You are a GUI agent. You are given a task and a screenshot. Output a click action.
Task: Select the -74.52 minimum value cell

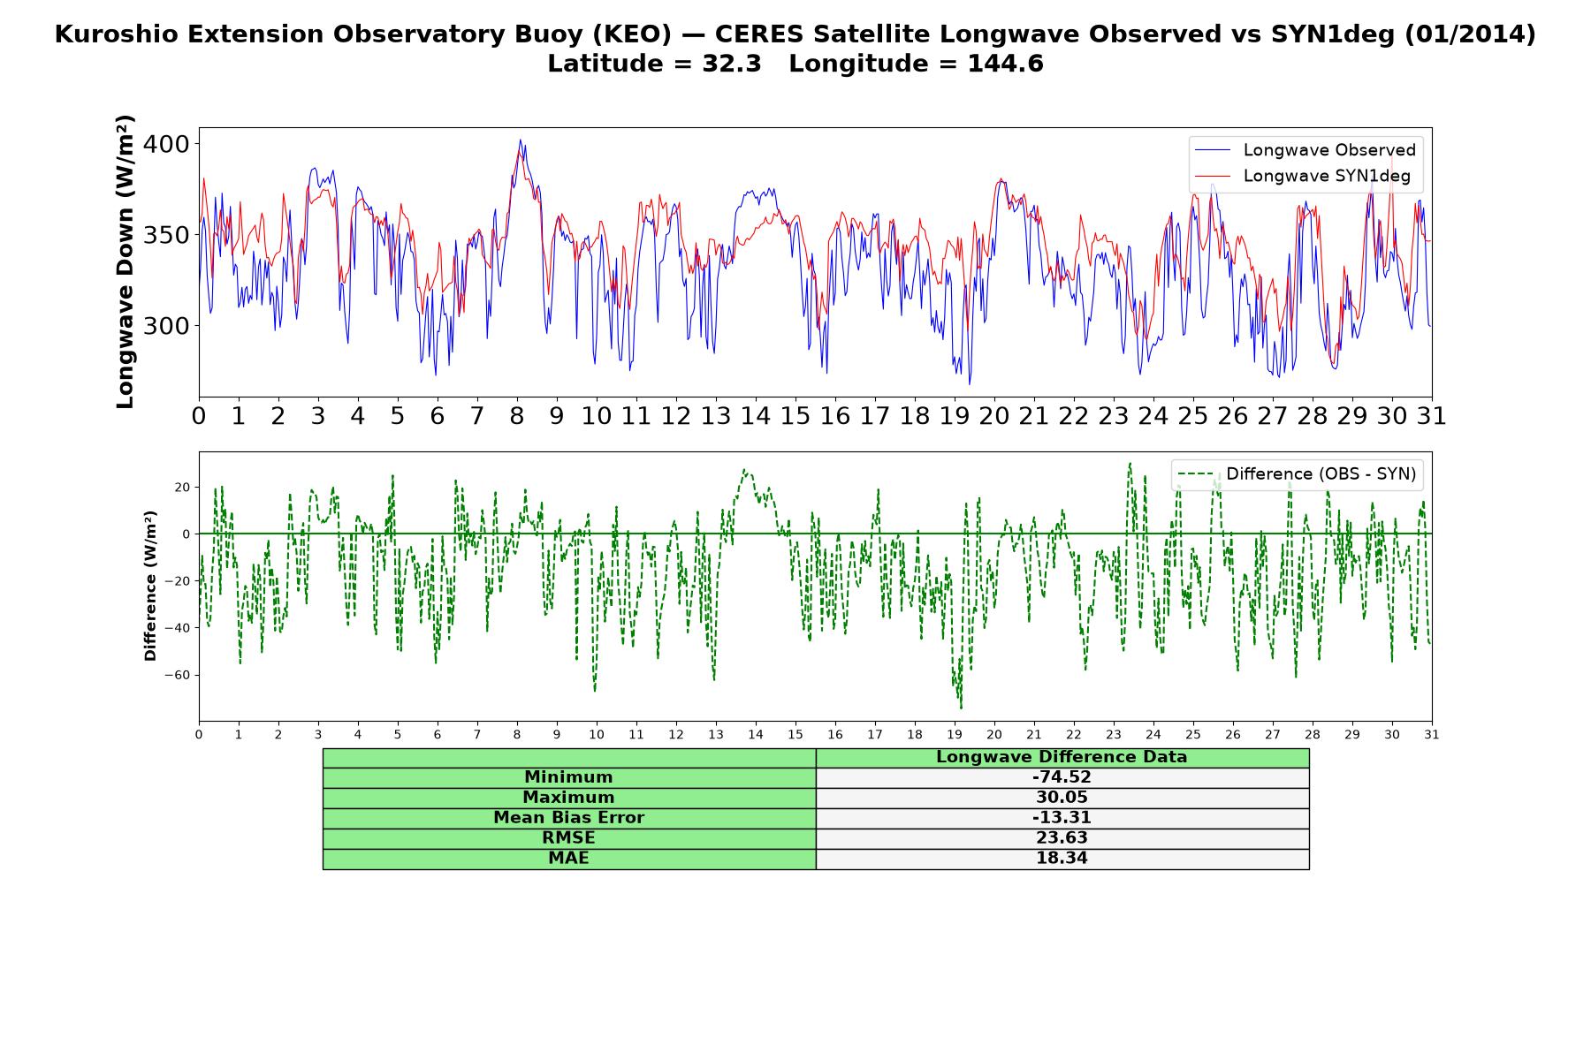pyautogui.click(x=1062, y=777)
